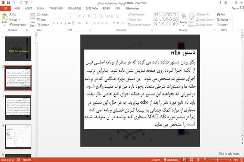The width and height of the screenshot is (244, 162).
Task: Click the Clear Formatting icon
Action: (x=89, y=16)
